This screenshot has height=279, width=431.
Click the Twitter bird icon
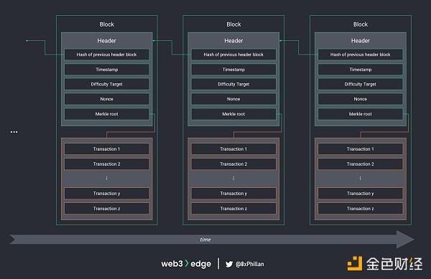click(x=229, y=264)
